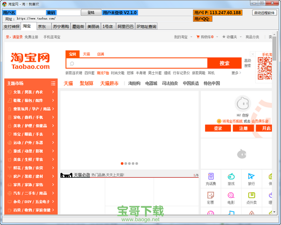Click the 用户名 input field

click(x=30, y=13)
